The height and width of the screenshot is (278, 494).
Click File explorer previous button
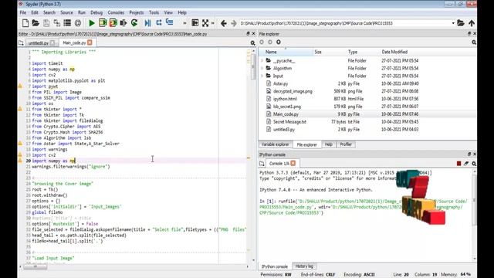262,42
